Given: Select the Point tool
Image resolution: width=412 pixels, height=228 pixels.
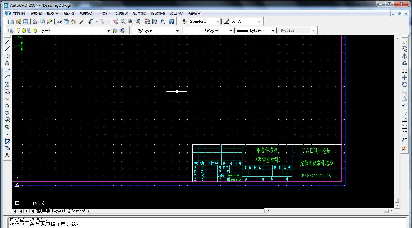Looking at the screenshot, I should 7,134.
